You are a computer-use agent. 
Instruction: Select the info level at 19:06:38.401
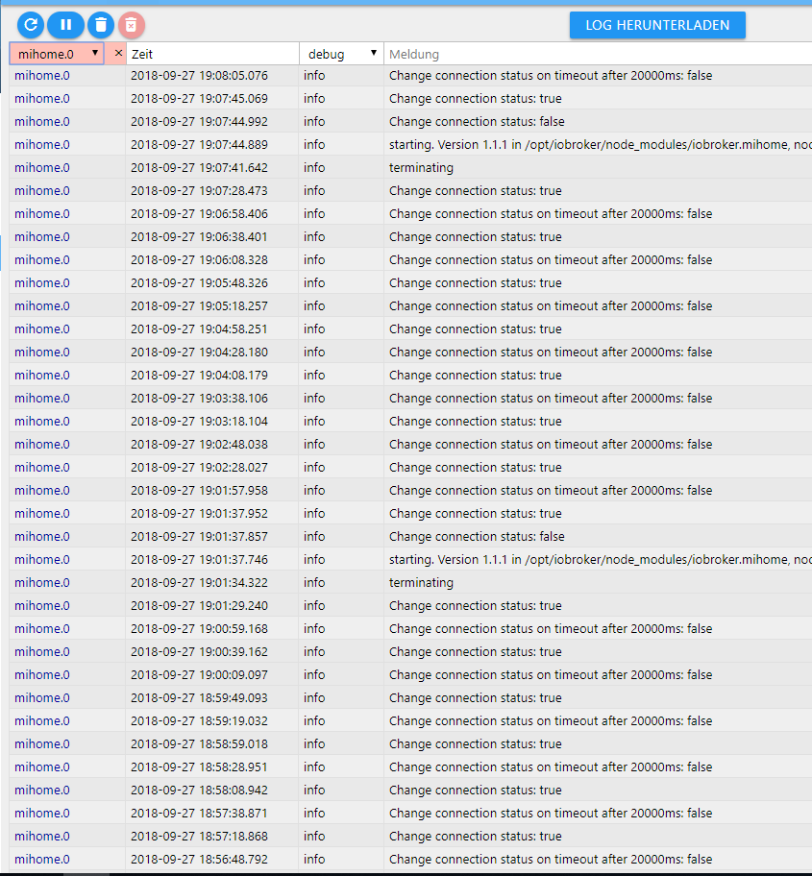point(314,237)
